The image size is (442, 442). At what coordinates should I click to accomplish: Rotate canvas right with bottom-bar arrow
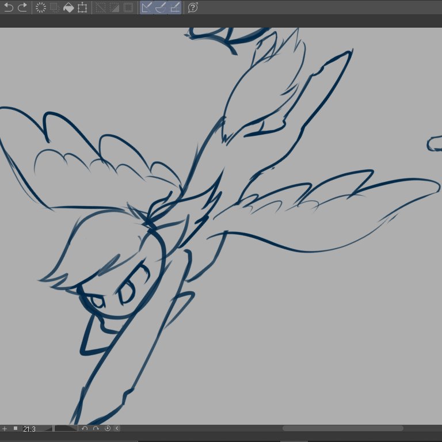(96, 428)
